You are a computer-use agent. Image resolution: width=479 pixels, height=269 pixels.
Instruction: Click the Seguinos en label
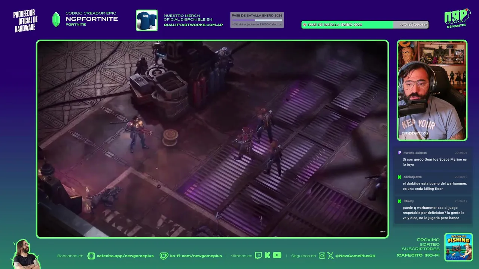click(303, 256)
